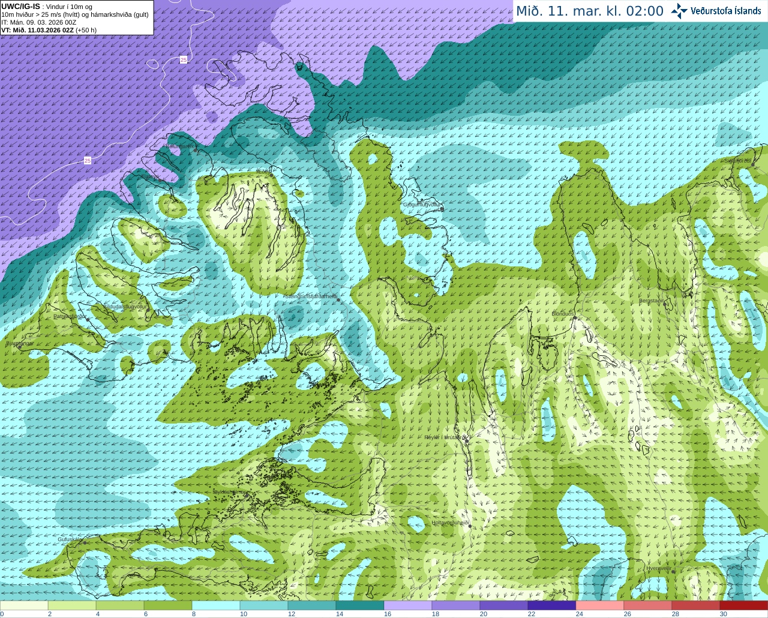Click the Stykkishólmur station label
The image size is (768, 618).
pyautogui.click(x=230, y=492)
